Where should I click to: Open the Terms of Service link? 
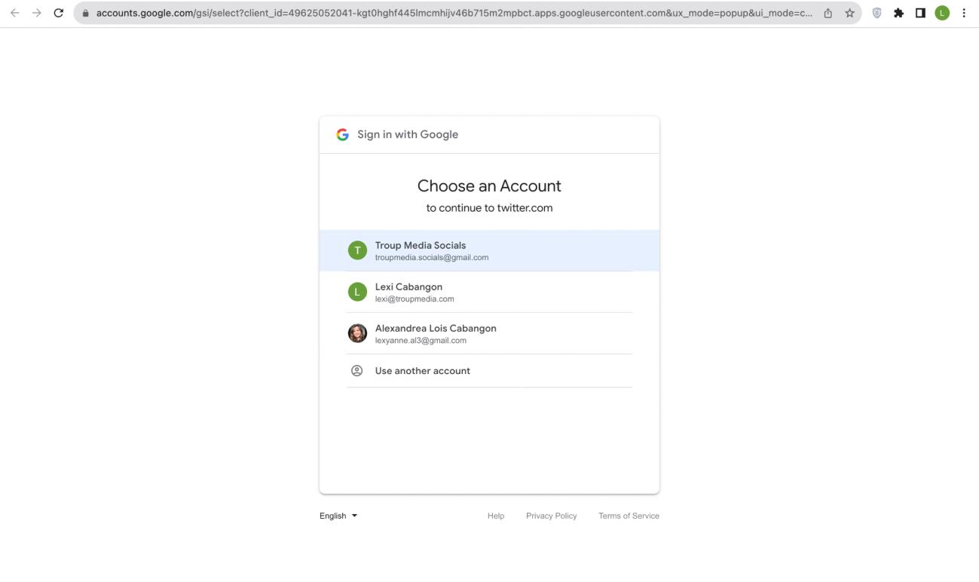[629, 516]
